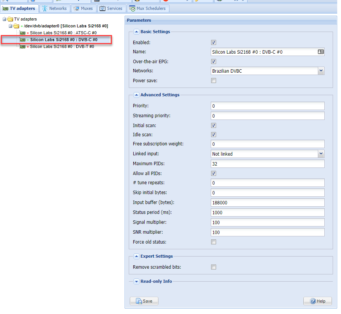Tick the Remove scrambled bits checkbox
Viewport: 341px width, 314px height.
pos(213,267)
